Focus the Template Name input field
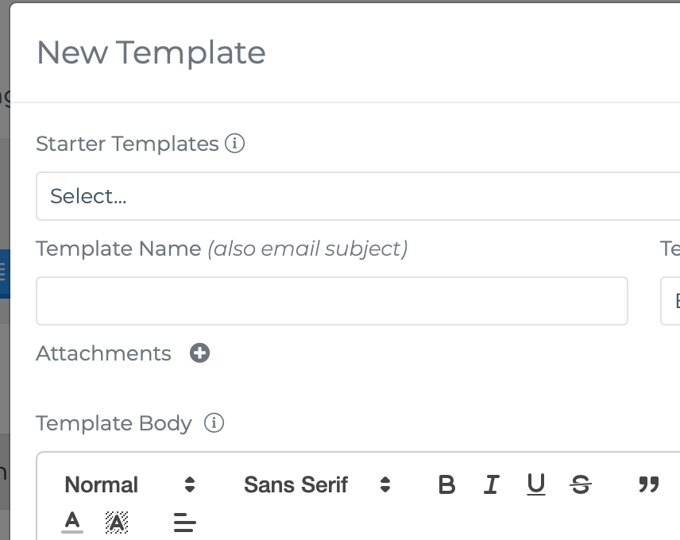 [332, 301]
